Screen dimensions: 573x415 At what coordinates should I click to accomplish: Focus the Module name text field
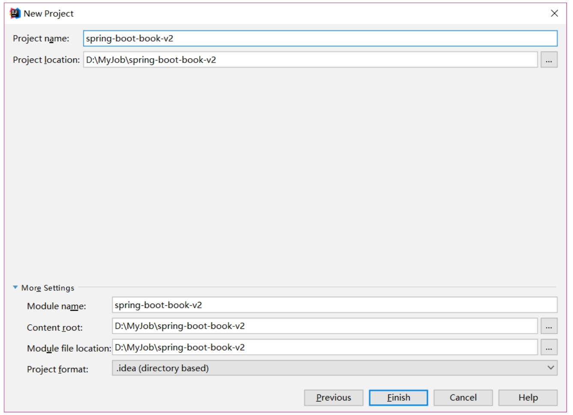point(334,305)
